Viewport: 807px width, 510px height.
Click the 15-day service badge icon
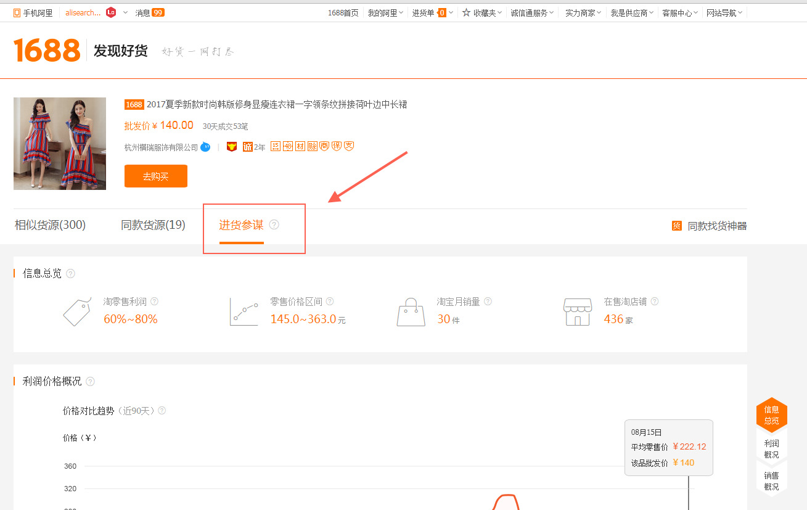point(276,146)
